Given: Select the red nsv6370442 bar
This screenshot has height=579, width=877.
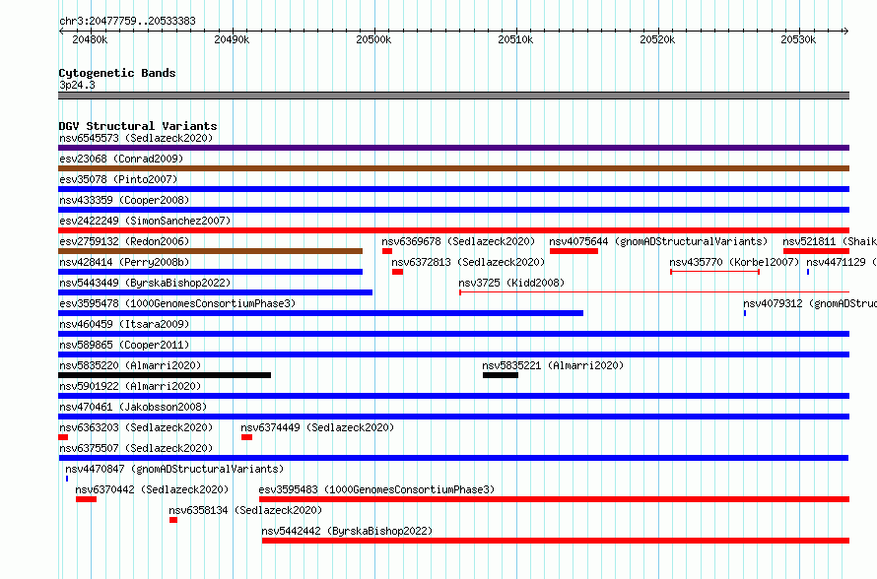Looking at the screenshot, I should 86,499.
